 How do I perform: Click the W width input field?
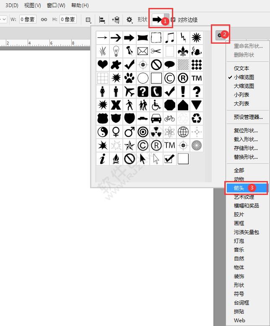(x=28, y=19)
